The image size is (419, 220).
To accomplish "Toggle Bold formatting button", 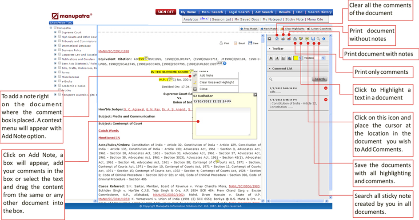I will click(271, 58).
